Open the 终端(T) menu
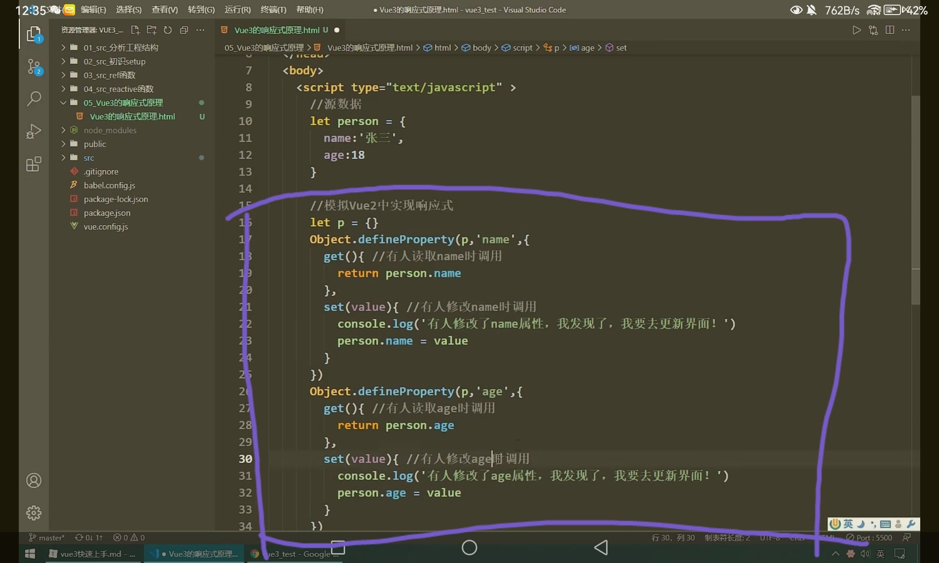The image size is (939, 563). tap(273, 10)
